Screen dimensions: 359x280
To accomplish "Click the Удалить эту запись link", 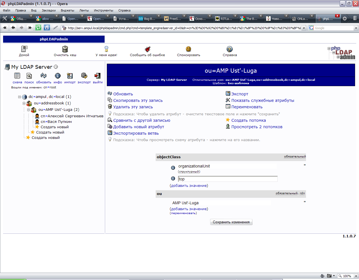I will (x=133, y=107).
